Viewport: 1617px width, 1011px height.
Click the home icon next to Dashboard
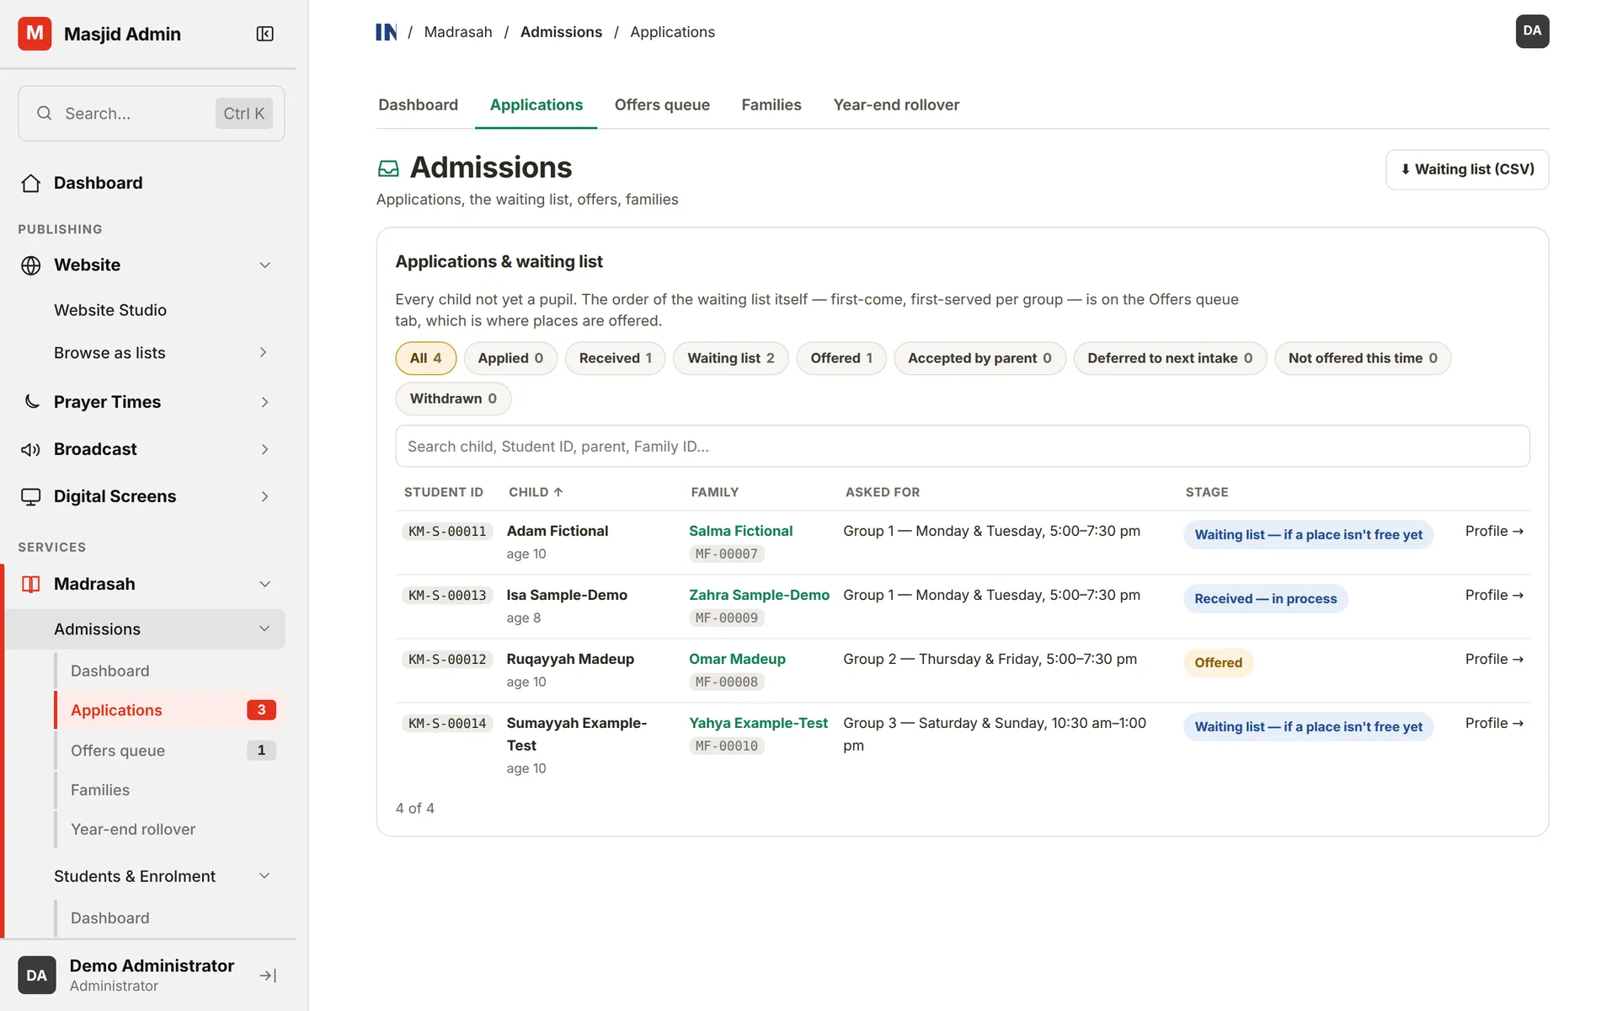coord(31,183)
